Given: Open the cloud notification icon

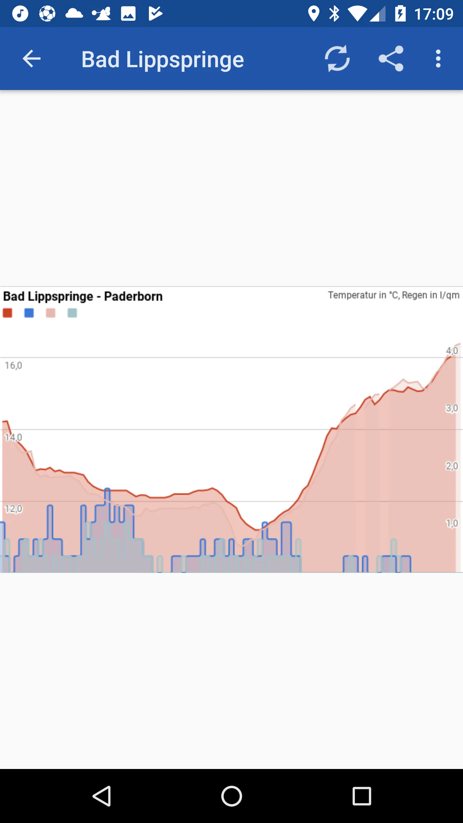Looking at the screenshot, I should click(74, 14).
